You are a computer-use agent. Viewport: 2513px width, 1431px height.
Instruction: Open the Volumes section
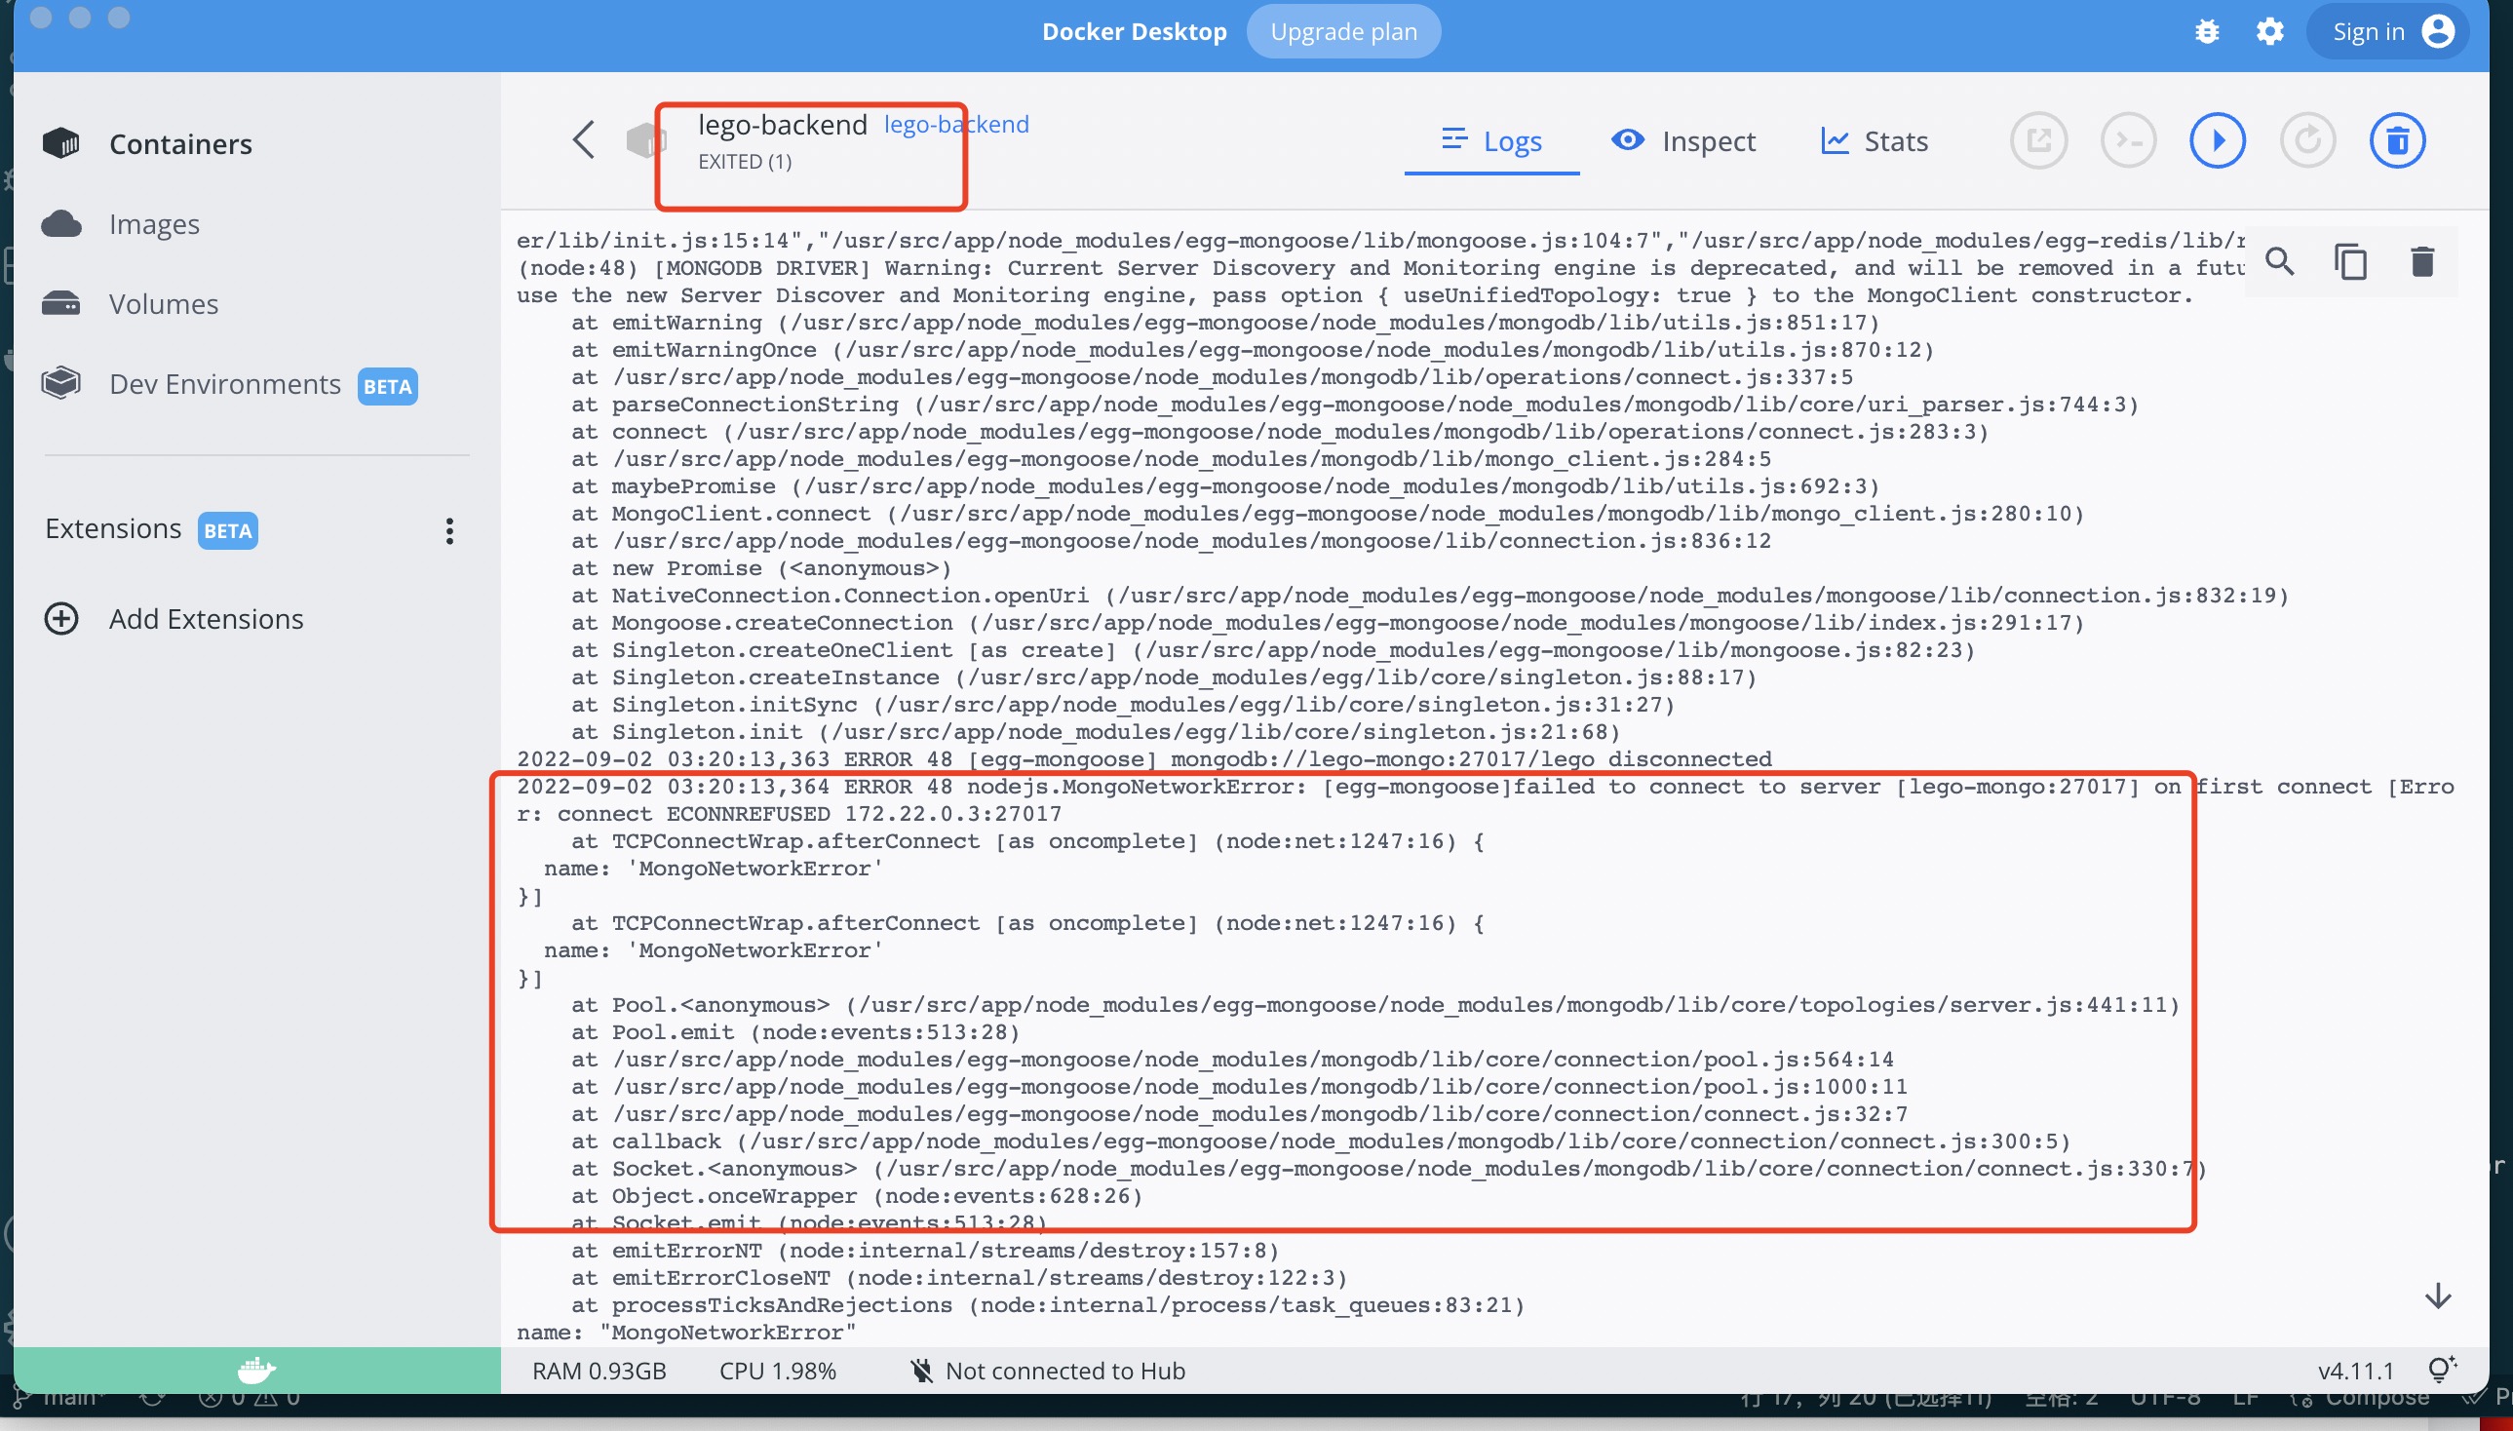[163, 304]
